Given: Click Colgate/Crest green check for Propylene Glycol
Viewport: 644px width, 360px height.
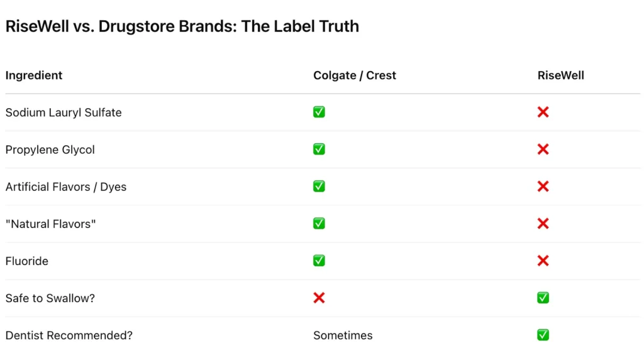Looking at the screenshot, I should click(319, 149).
